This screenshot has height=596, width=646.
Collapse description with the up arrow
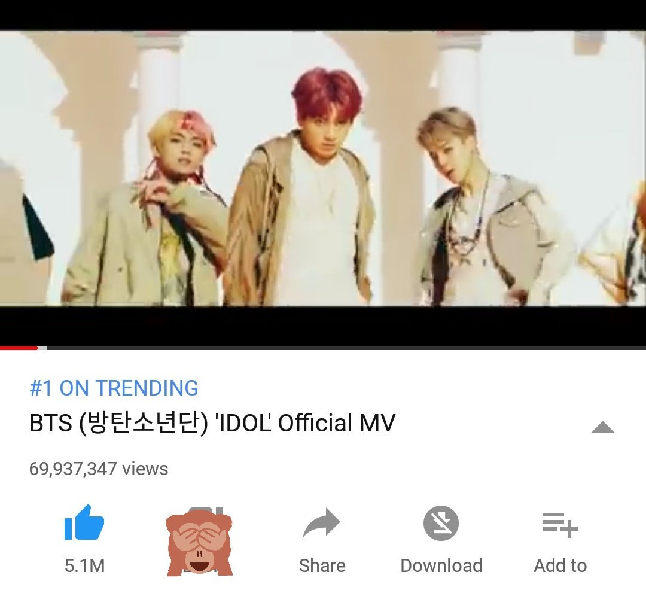click(x=603, y=427)
